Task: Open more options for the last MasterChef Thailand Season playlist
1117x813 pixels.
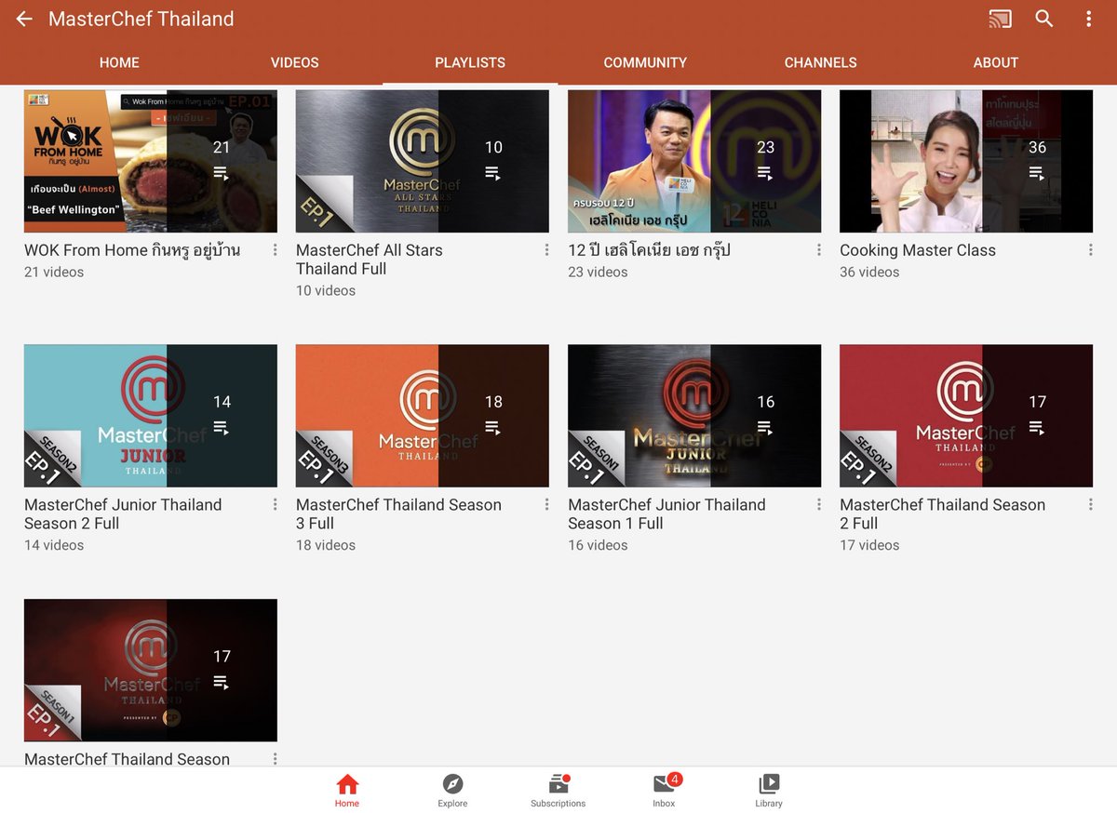Action: click(x=275, y=759)
